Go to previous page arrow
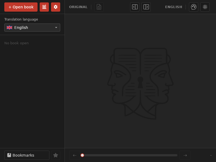The image size is (216, 162). (x=75, y=155)
